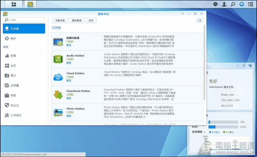Image resolution: width=257 pixels, height=157 pixels.
Task: Open the 全部 all packages category
Action: click(x=24, y=65)
